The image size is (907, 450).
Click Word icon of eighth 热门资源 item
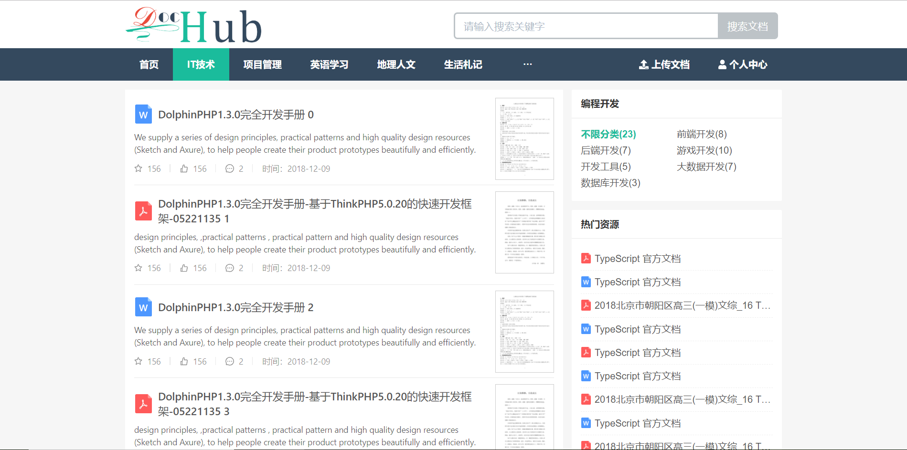click(586, 423)
